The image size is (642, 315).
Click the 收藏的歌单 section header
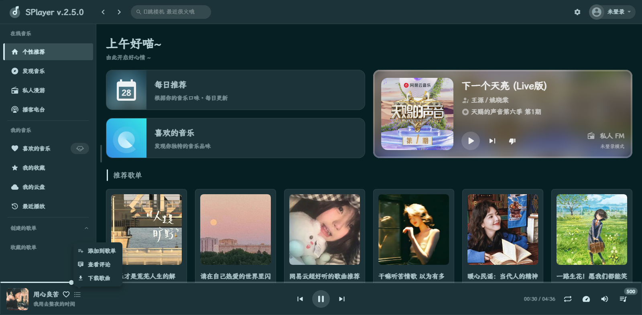tap(23, 248)
